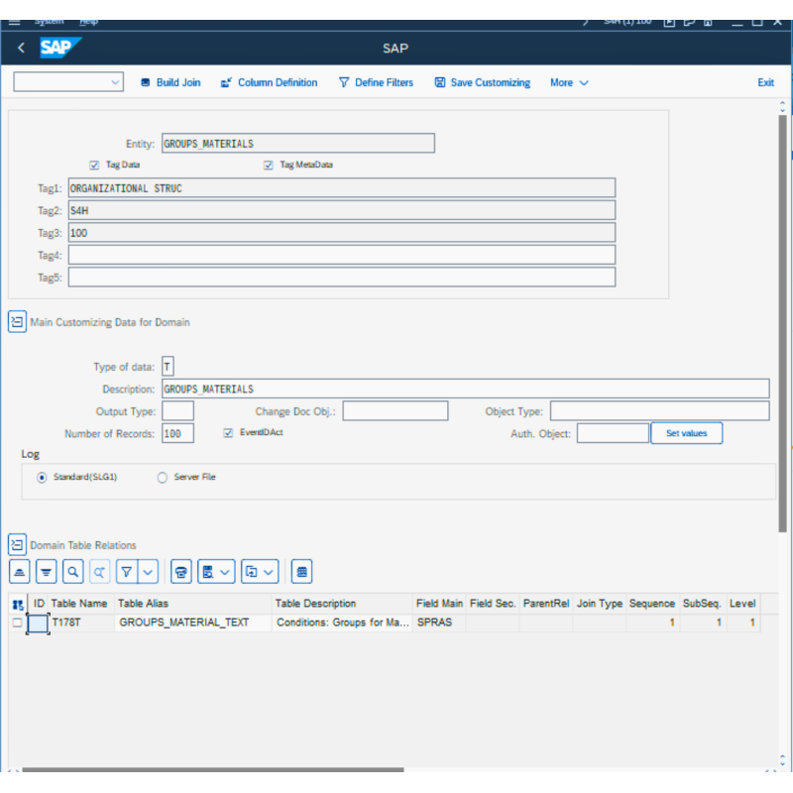Click the grid layout icon in toolbar
793x793 pixels.
click(x=302, y=572)
